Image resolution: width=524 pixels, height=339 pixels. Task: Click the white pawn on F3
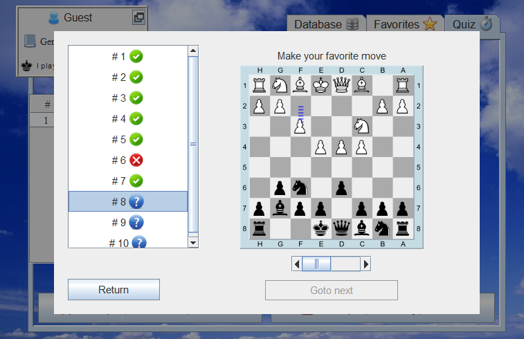[x=300, y=126]
